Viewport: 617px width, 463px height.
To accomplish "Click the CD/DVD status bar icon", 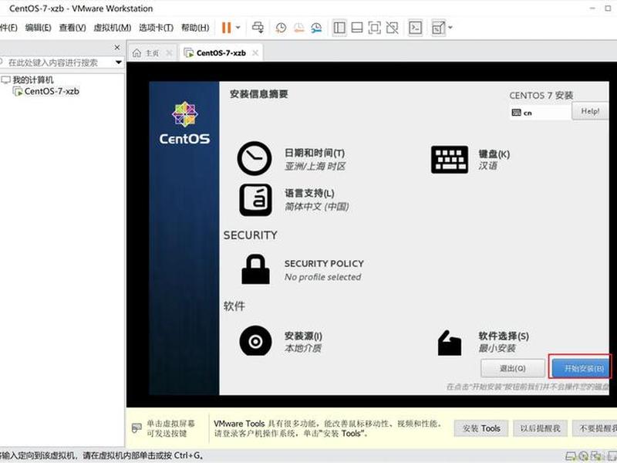I will [x=584, y=456].
